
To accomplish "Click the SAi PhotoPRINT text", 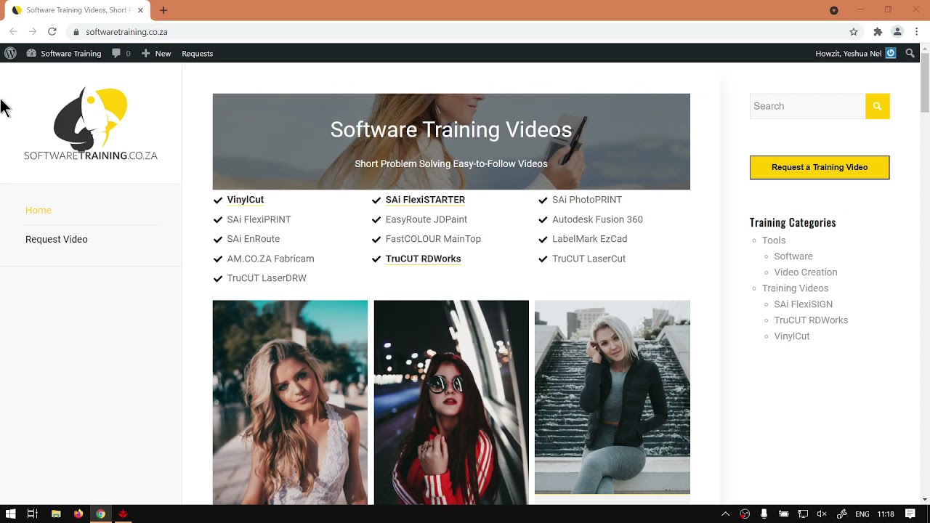I will 587,200.
